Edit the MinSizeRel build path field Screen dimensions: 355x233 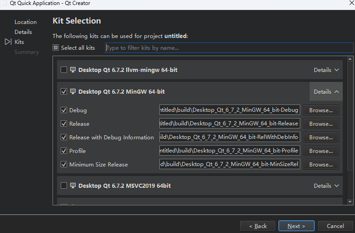(x=230, y=164)
